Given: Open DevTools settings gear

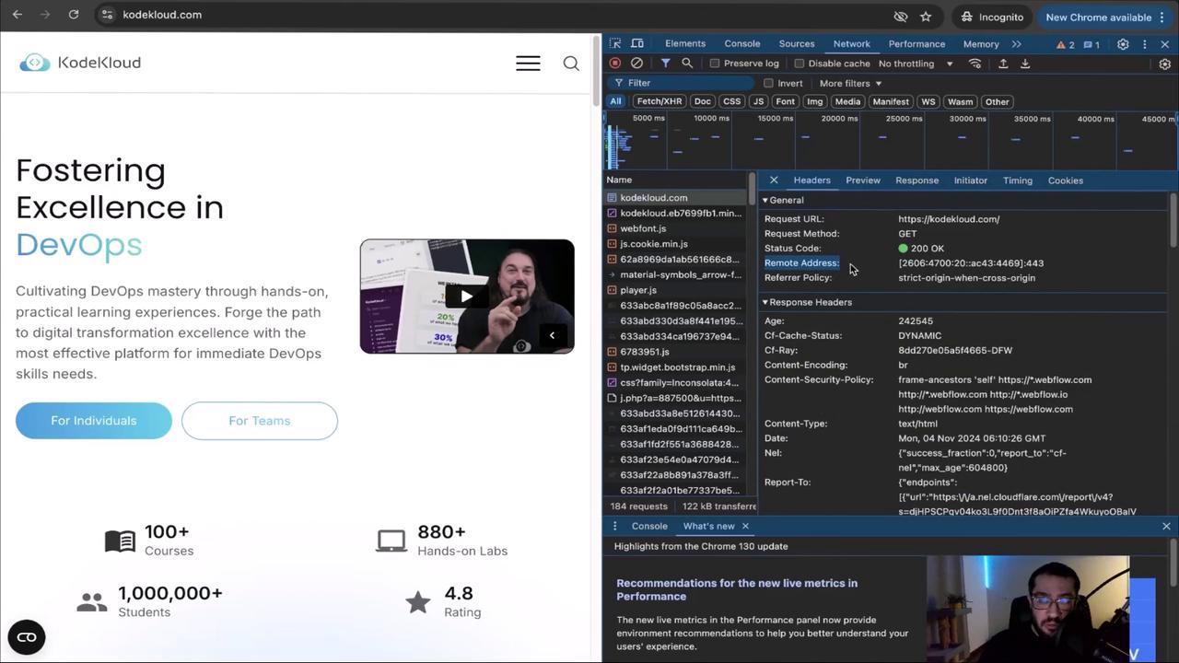Looking at the screenshot, I should [1123, 44].
